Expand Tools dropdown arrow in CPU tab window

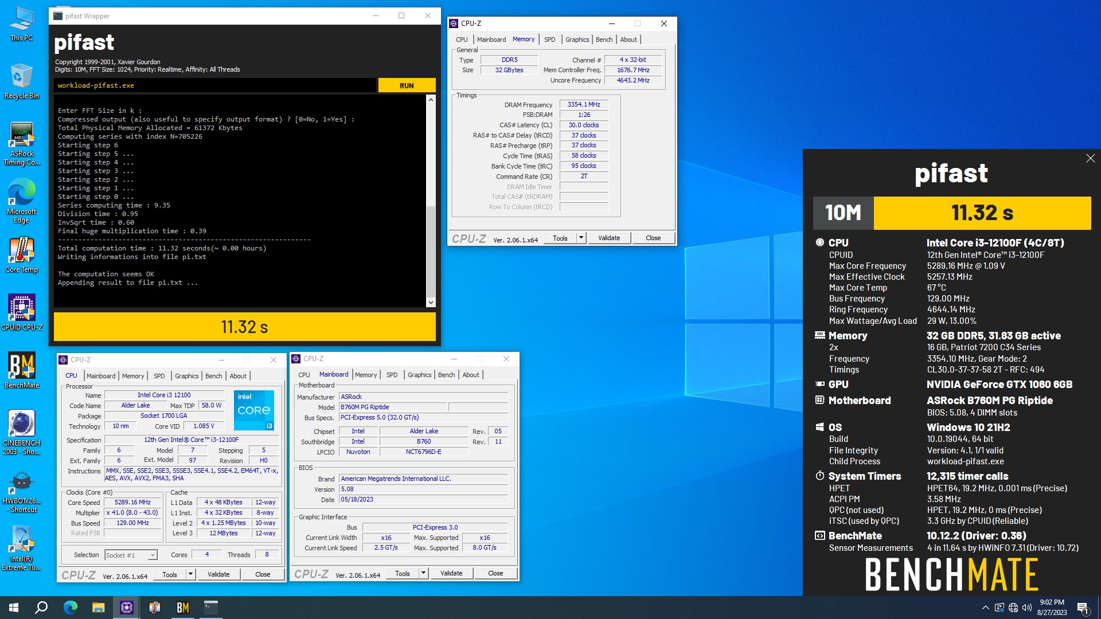190,574
